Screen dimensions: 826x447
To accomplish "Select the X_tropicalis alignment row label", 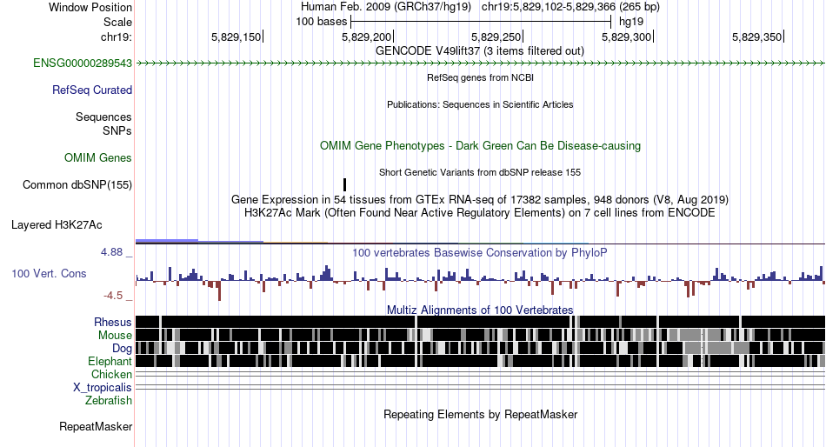I will (x=103, y=388).
